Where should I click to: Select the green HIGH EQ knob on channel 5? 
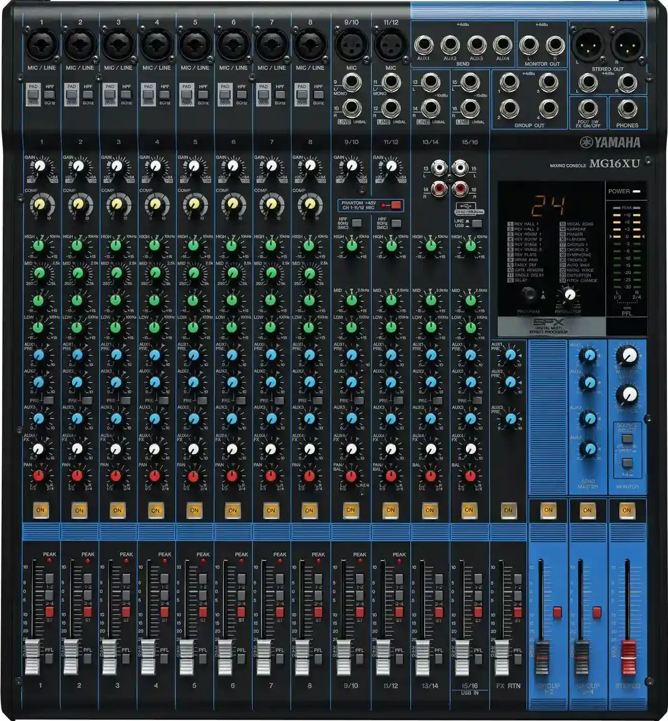pos(194,246)
